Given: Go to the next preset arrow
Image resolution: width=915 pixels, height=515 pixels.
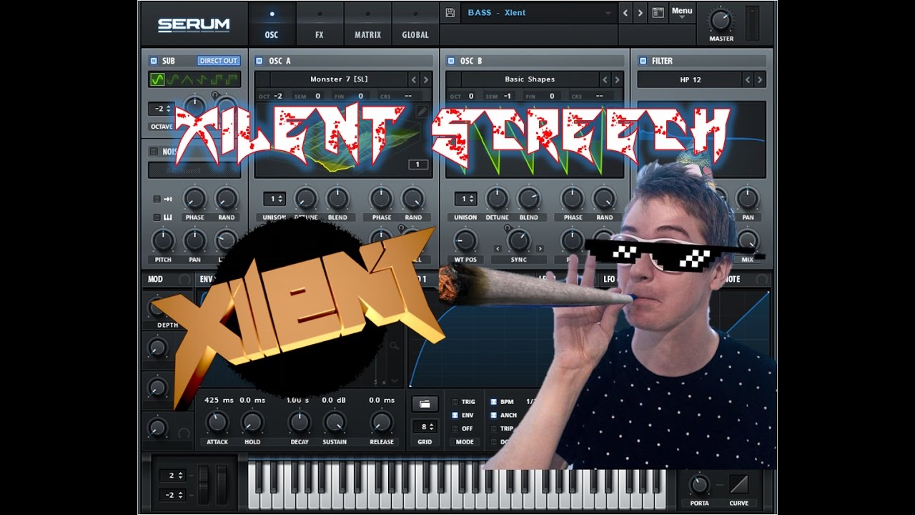Looking at the screenshot, I should pos(640,13).
